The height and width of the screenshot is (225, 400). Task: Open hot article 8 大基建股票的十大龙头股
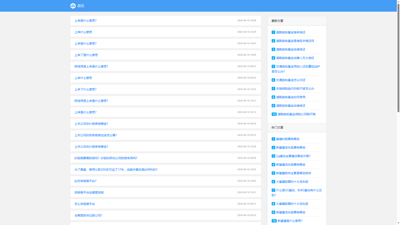click(x=292, y=204)
